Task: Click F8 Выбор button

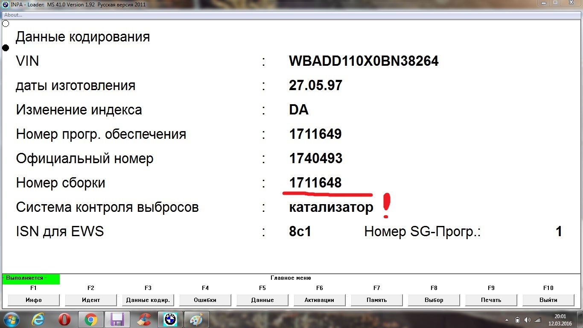Action: click(434, 300)
